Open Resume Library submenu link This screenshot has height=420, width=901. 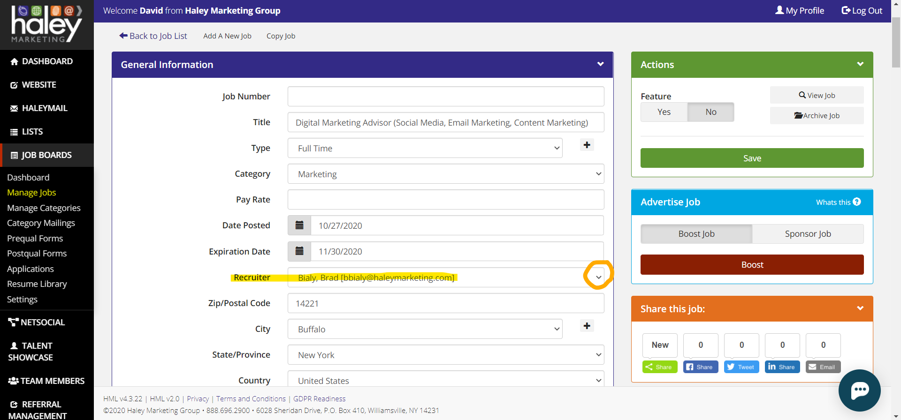37,284
